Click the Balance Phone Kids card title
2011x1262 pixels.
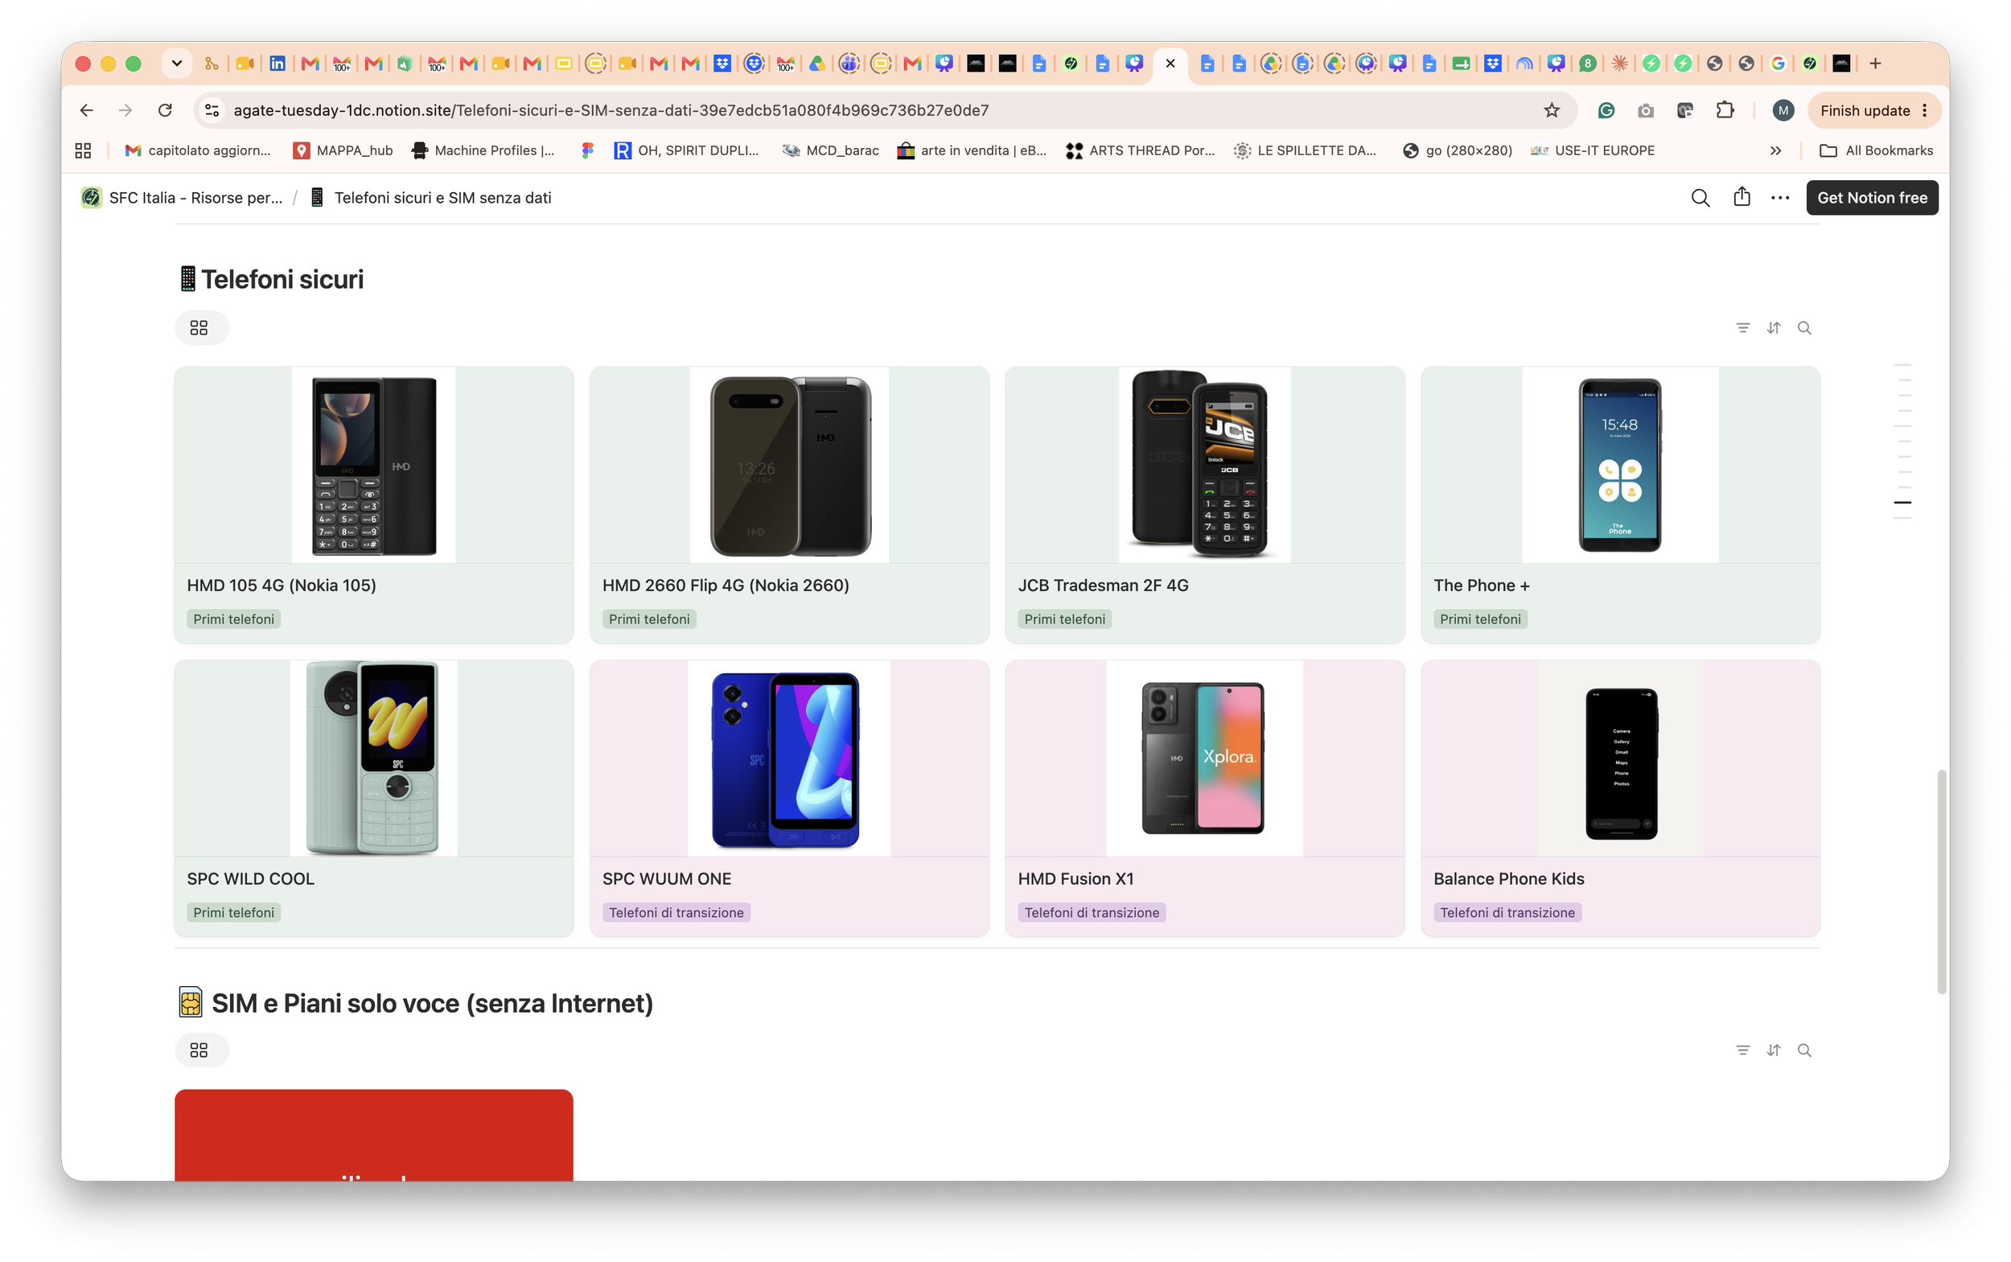tap(1508, 878)
